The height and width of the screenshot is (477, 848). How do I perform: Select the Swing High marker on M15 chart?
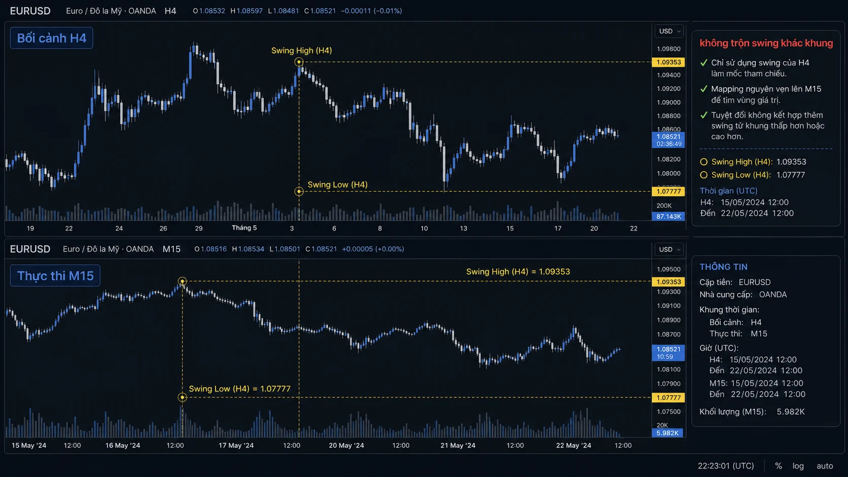pos(182,281)
